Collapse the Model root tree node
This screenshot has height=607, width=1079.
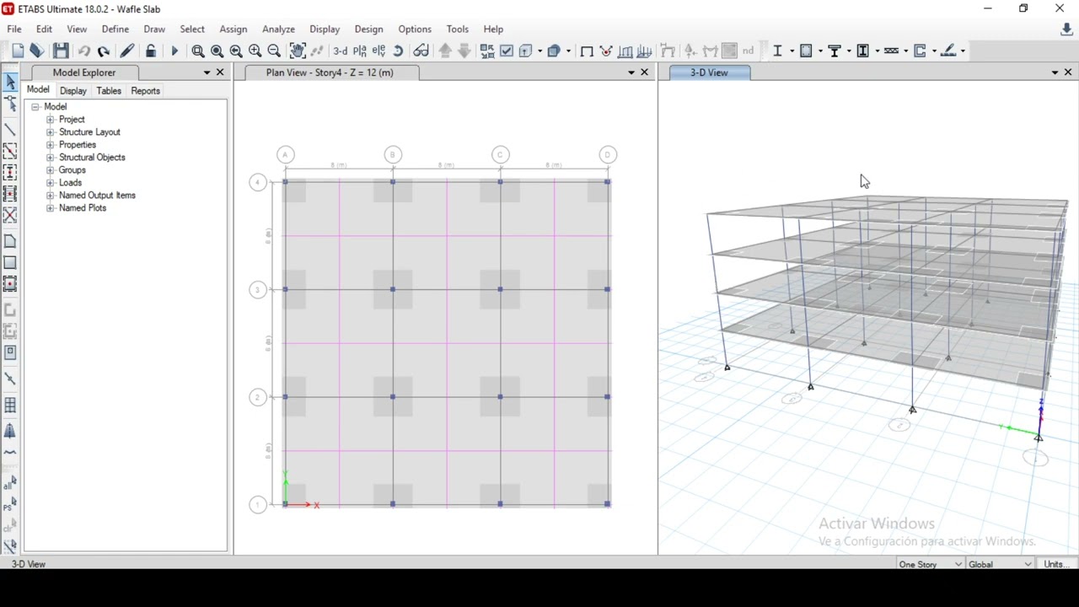35,107
